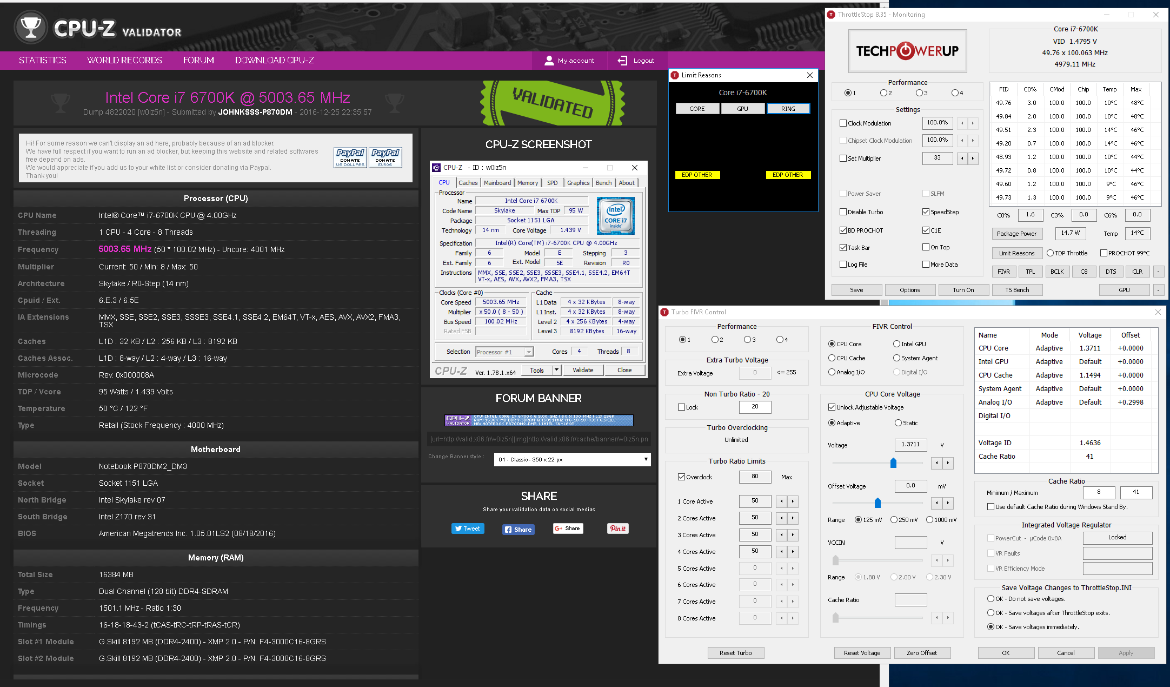Click the TechPowerUp logo in ThrottleStop
This screenshot has width=1170, height=687.
tap(907, 51)
